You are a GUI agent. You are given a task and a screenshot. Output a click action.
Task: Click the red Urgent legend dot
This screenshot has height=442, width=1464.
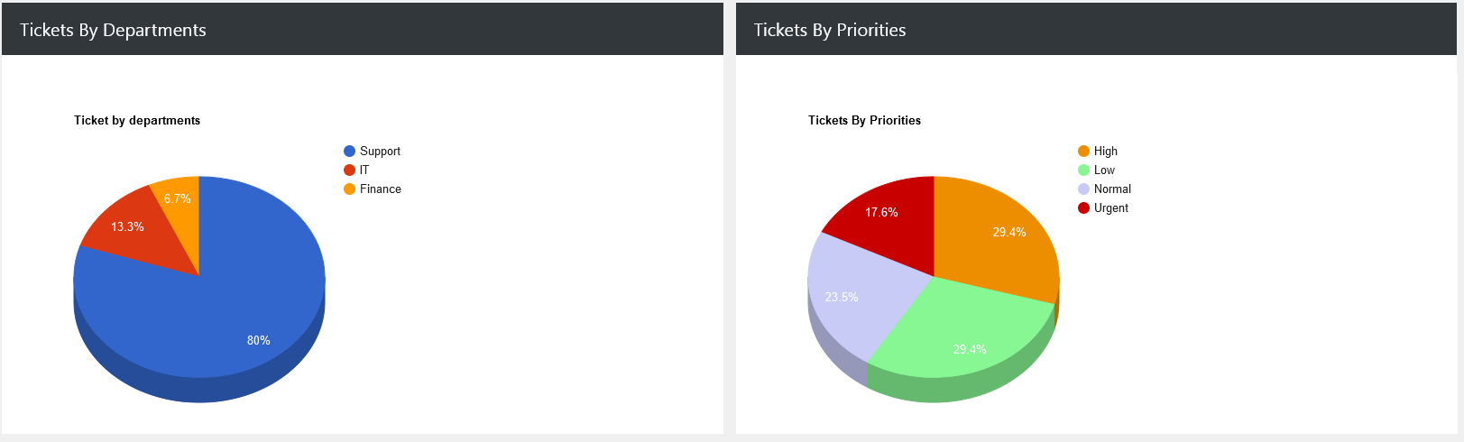[1083, 208]
